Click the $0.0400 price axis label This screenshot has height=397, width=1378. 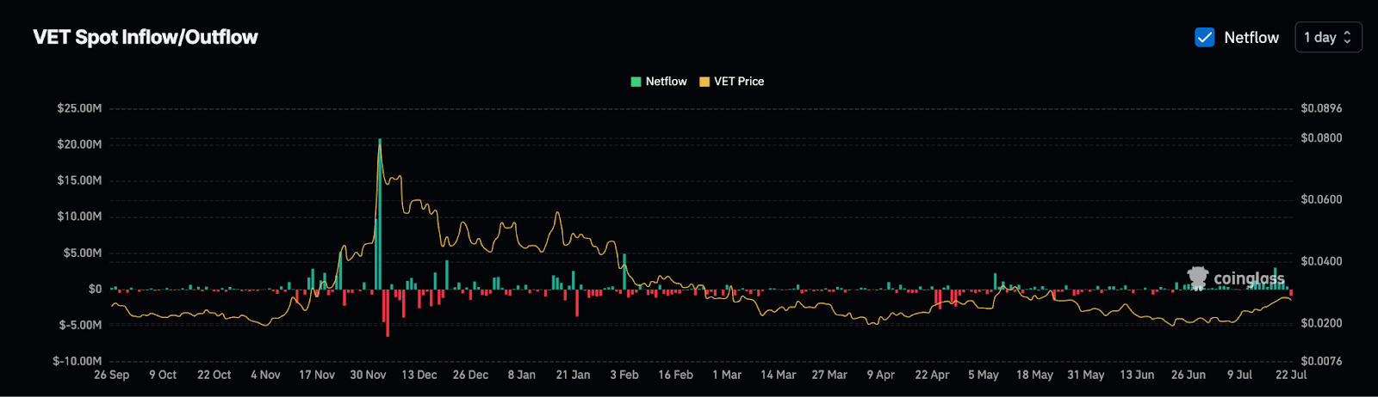pos(1321,261)
